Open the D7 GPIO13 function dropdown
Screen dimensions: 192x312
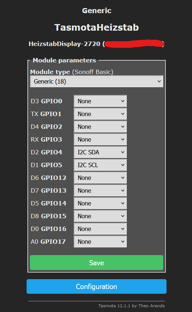(x=100, y=190)
